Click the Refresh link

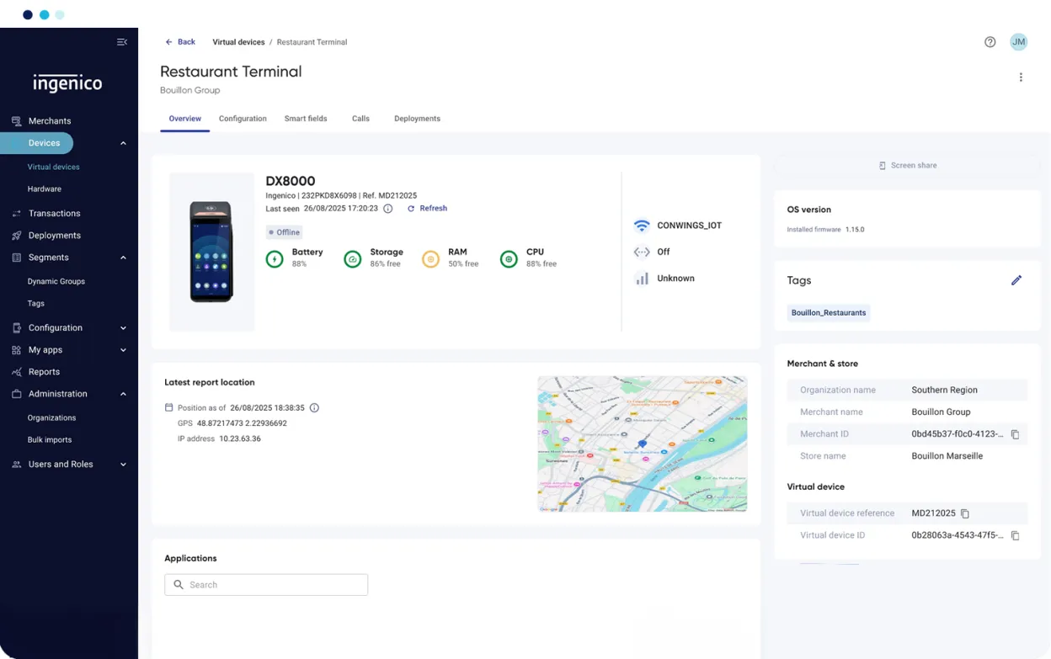428,209
